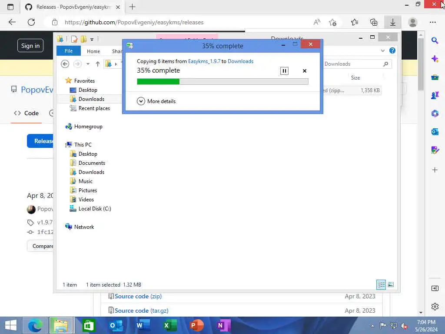The width and height of the screenshot is (445, 334).
Task: Open Videos folder under This PC
Action: coord(86,199)
